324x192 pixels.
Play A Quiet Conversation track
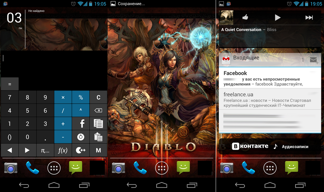277,17
